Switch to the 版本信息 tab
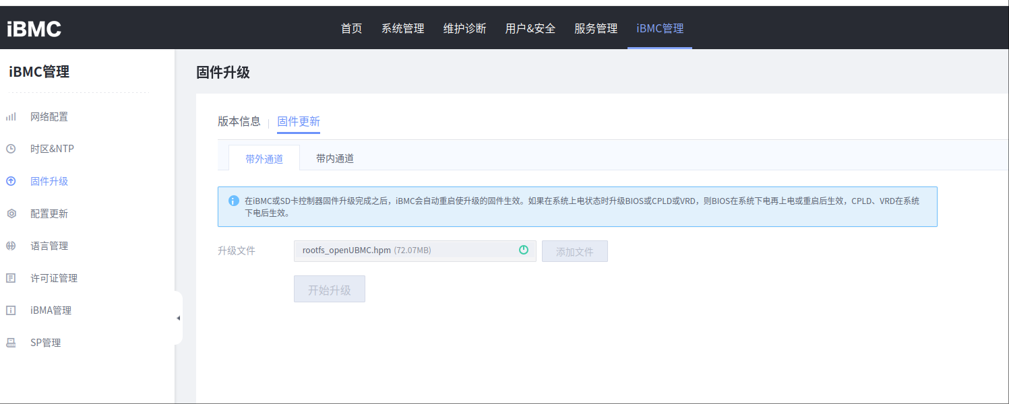Image resolution: width=1009 pixels, height=404 pixels. tap(239, 121)
